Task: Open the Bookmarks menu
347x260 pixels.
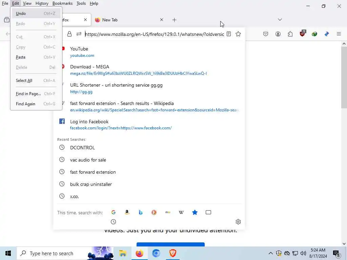Action: [62, 3]
